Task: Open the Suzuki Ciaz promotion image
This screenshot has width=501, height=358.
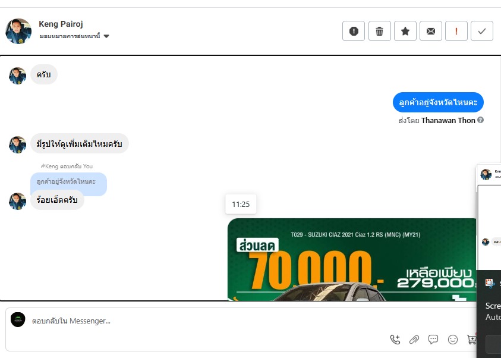Action: tap(352, 259)
